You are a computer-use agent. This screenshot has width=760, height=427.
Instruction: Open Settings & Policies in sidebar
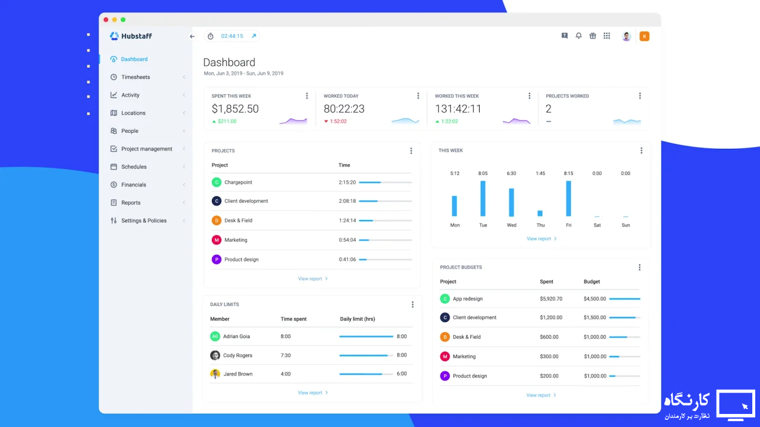coord(144,221)
